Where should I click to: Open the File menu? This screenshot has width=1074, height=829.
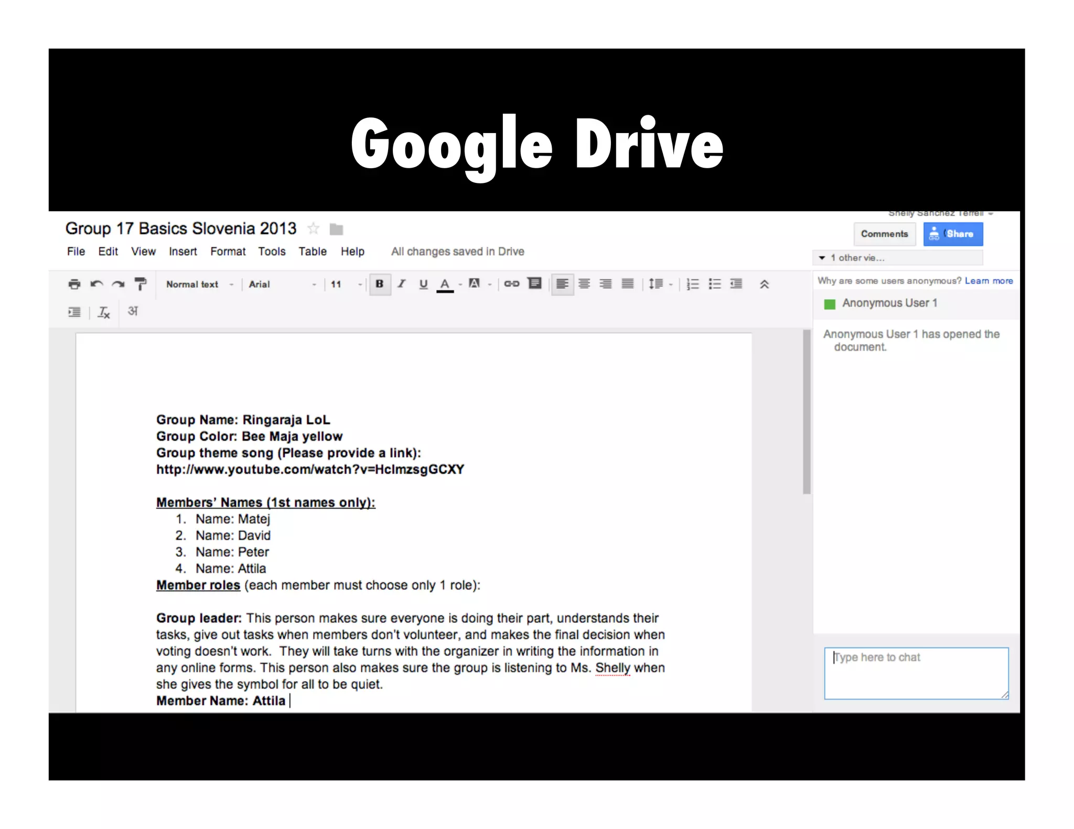76,252
